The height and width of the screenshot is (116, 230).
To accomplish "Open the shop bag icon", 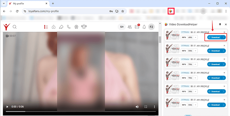I will click(53, 27).
